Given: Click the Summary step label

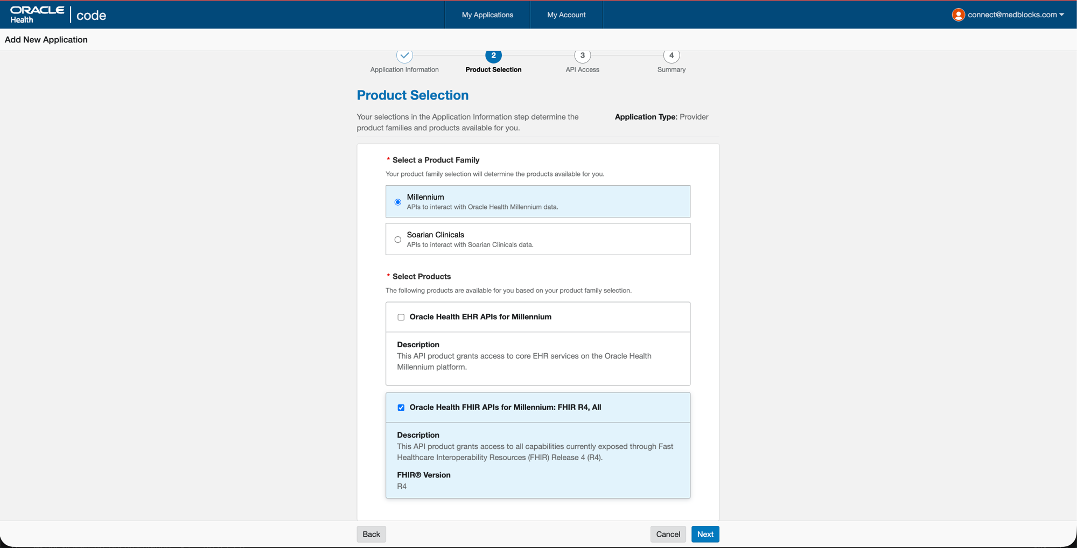Looking at the screenshot, I should point(671,69).
